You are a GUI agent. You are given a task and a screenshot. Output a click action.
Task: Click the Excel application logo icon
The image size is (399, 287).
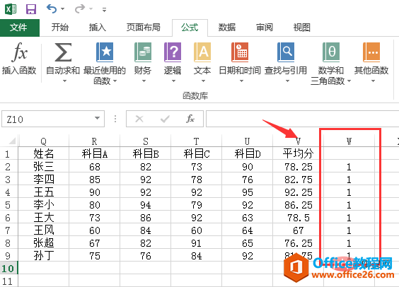[11, 9]
